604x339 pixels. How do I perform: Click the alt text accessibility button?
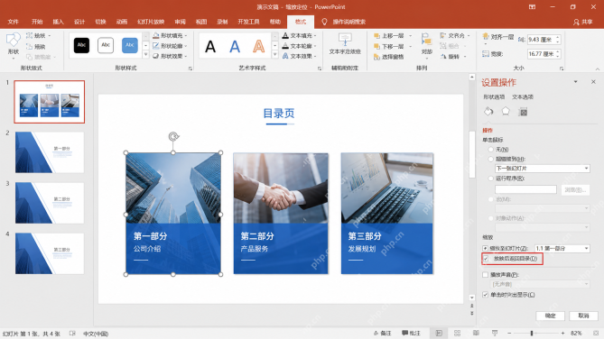[x=345, y=44]
